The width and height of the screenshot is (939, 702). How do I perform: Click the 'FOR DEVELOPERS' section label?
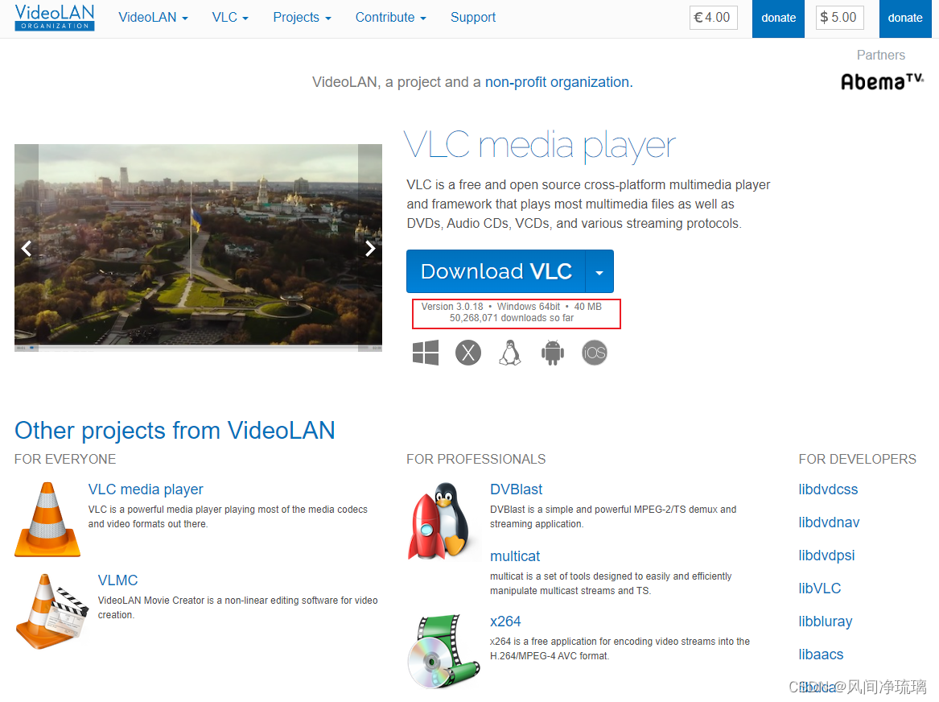pyautogui.click(x=858, y=460)
